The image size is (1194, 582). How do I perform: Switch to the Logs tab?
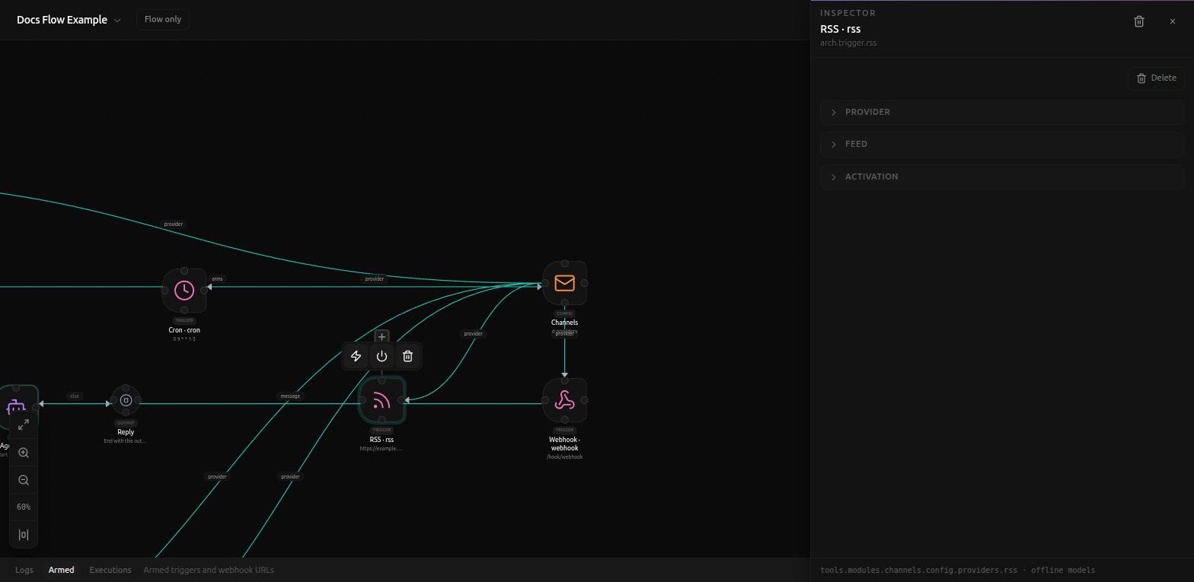(x=24, y=570)
